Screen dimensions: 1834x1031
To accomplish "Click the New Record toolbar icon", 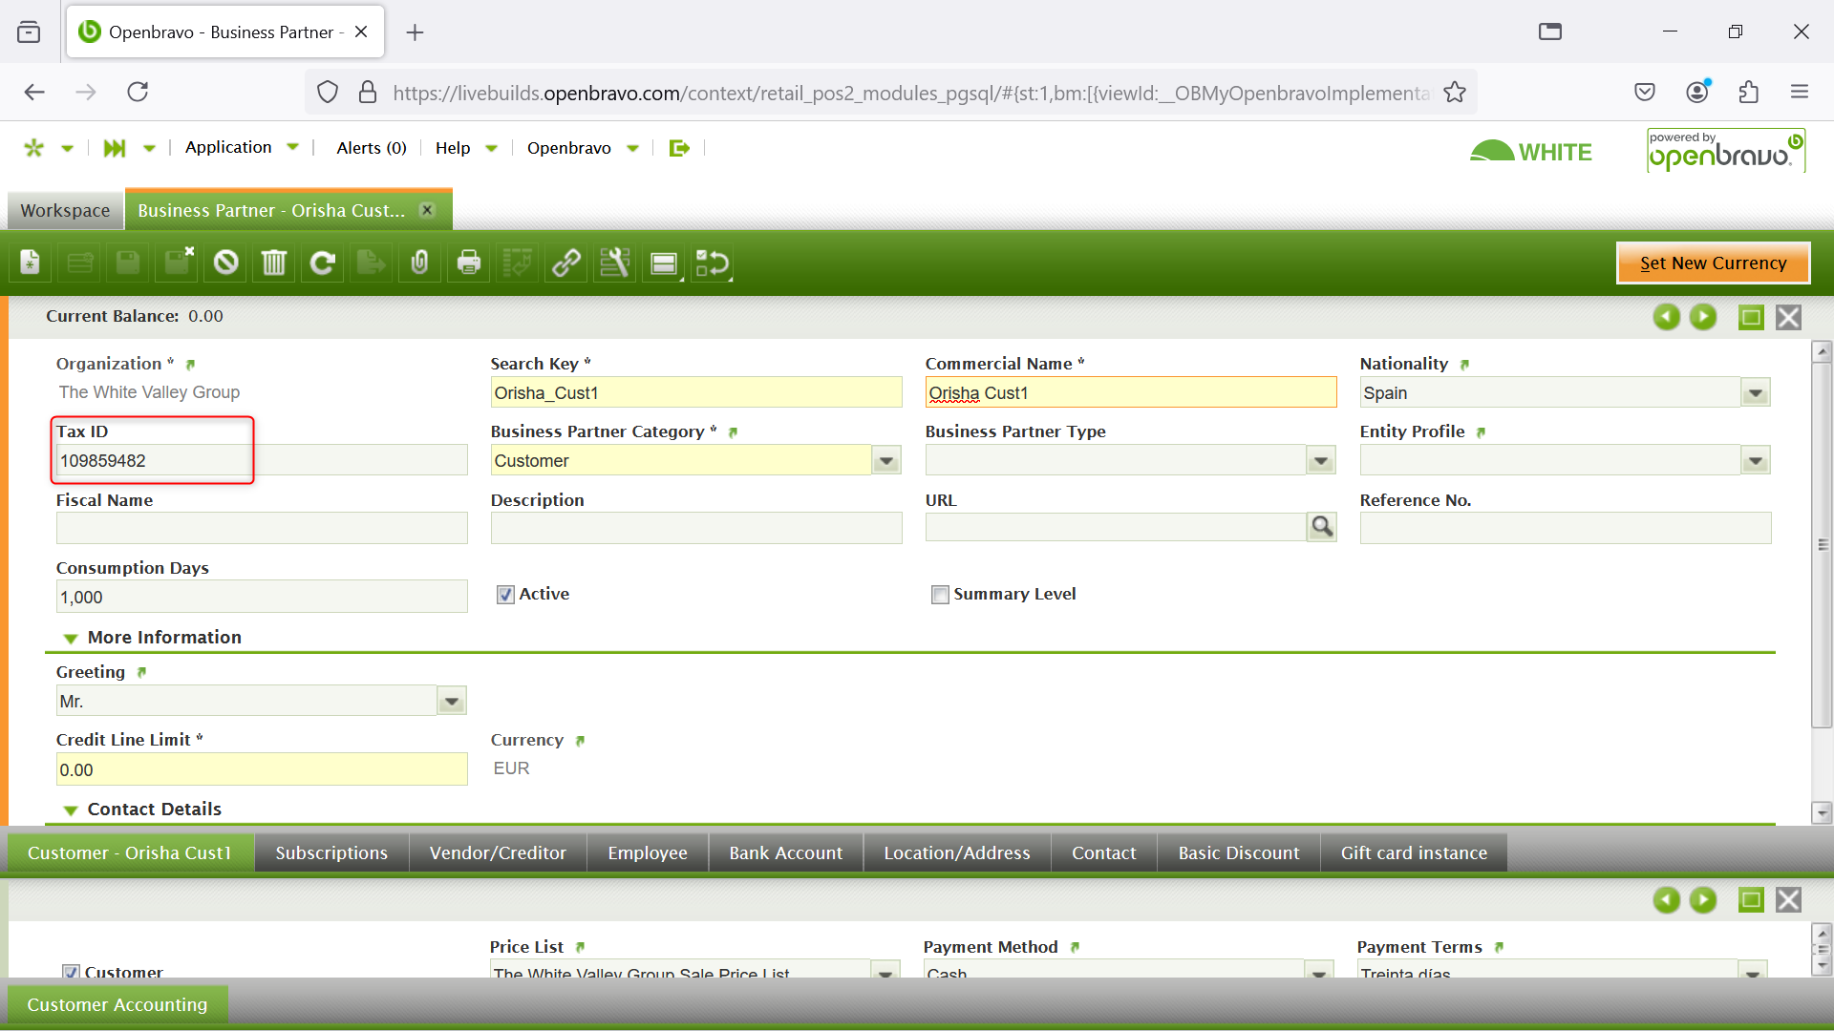I will [x=31, y=263].
